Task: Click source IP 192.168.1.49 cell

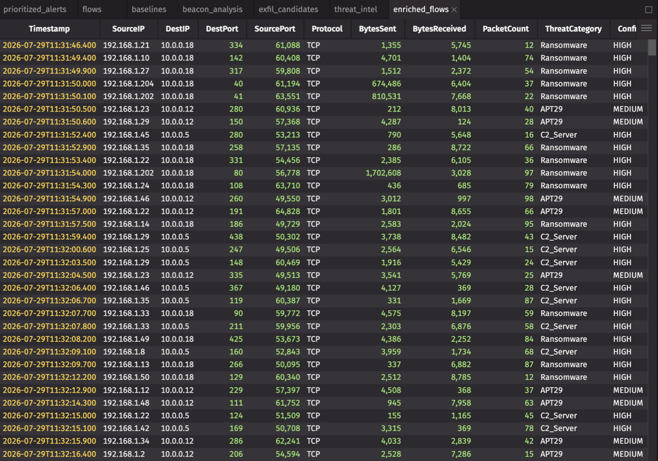Action: pos(128,339)
